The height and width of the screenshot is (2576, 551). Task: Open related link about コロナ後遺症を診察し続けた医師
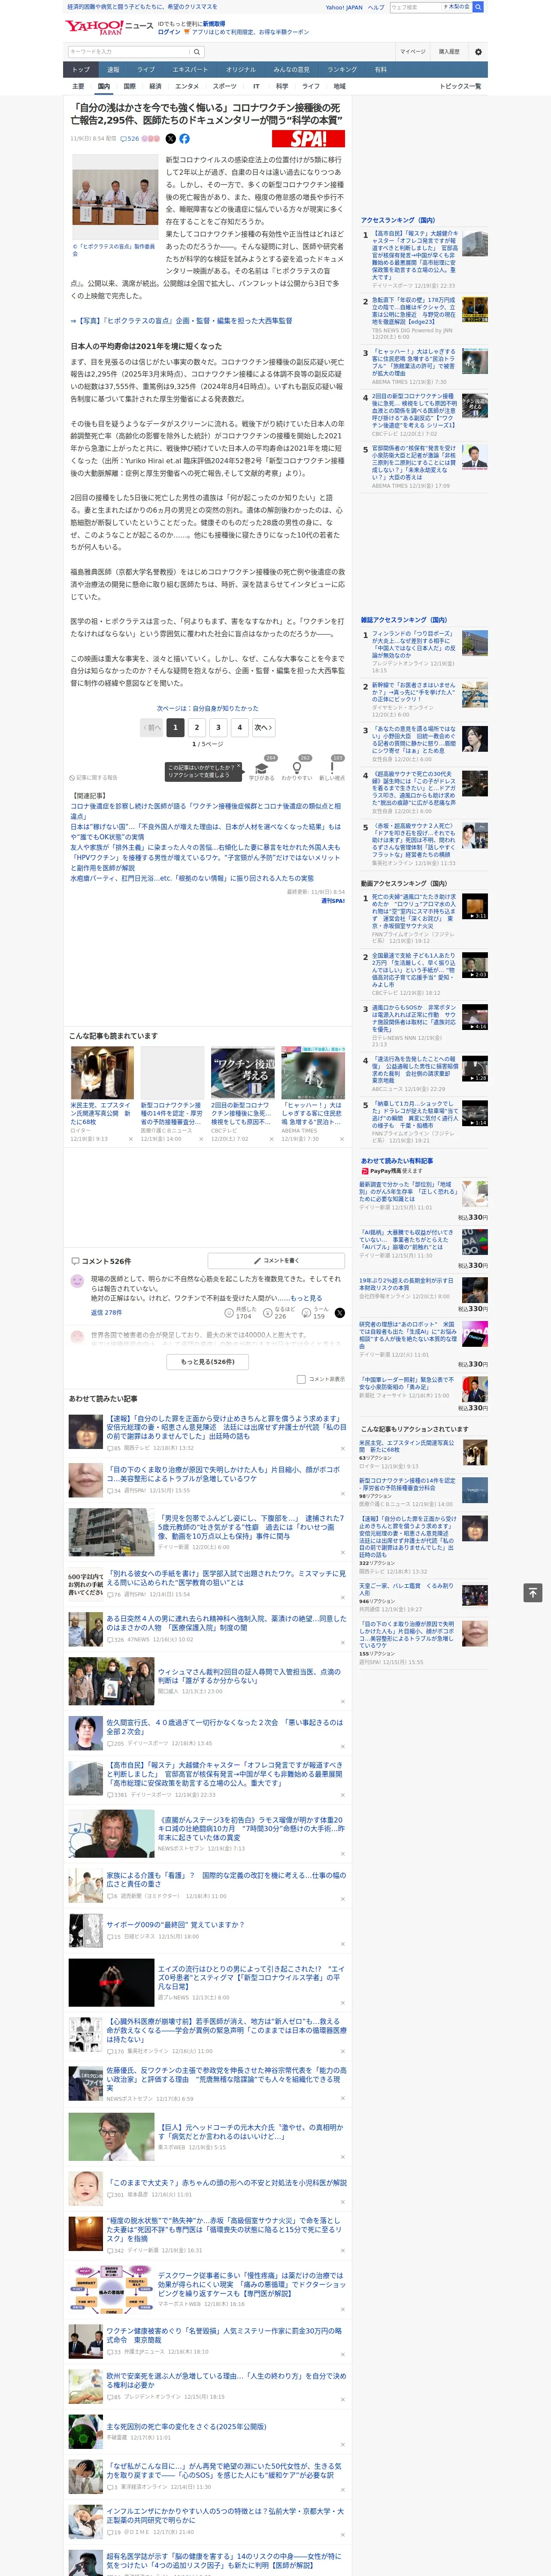click(x=205, y=810)
